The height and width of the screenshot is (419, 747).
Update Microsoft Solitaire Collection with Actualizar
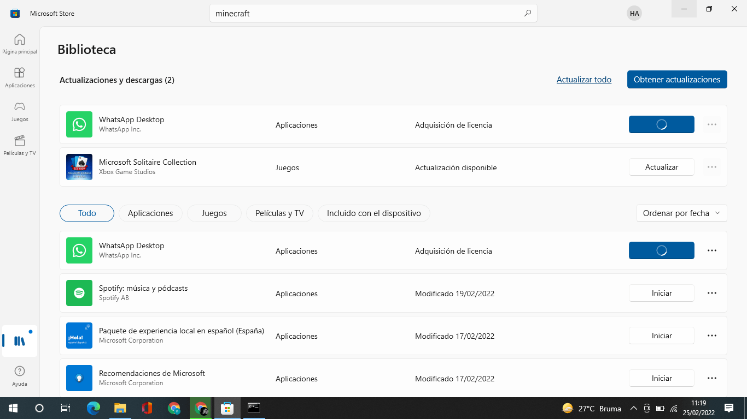(662, 167)
